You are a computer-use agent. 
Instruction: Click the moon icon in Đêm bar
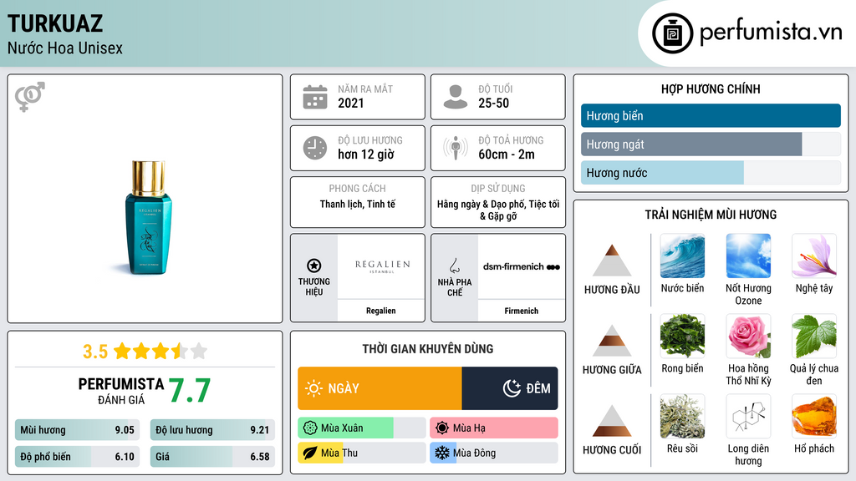coord(512,388)
